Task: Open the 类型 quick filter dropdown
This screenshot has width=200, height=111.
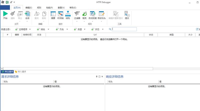Action: (x=84, y=29)
